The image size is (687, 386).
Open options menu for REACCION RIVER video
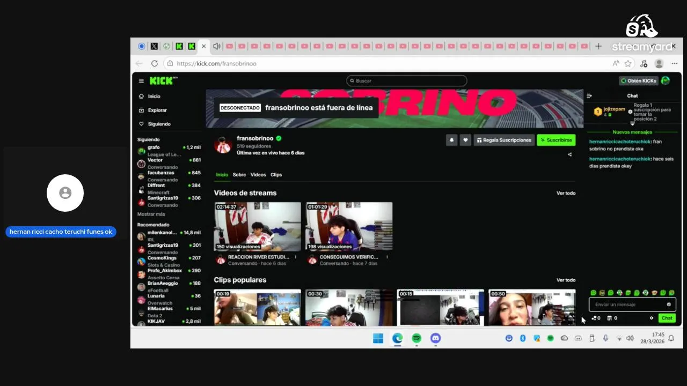[x=296, y=257]
